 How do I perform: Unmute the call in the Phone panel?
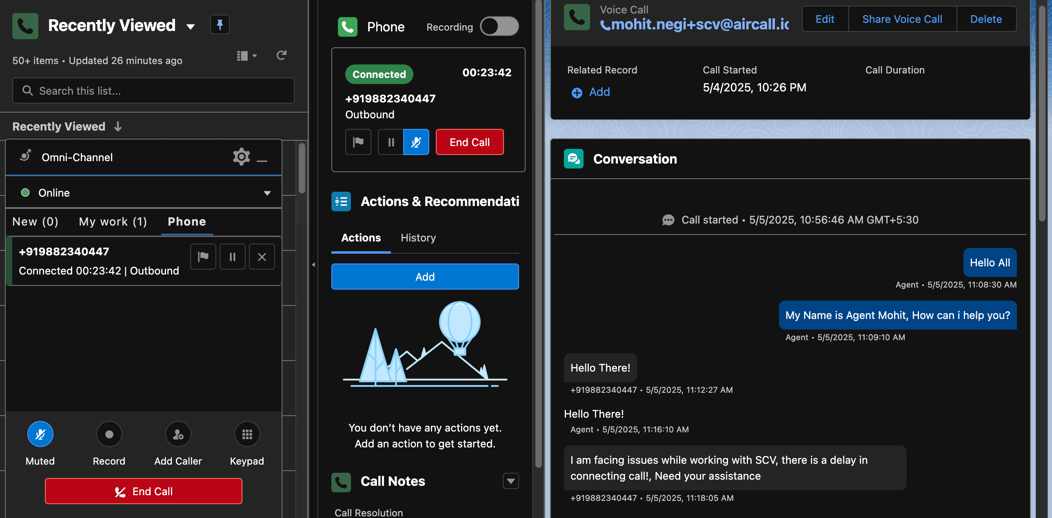click(x=416, y=142)
